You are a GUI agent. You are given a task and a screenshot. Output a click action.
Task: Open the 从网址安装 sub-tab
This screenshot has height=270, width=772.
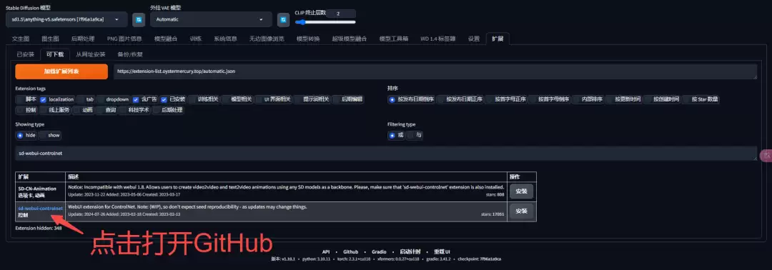[x=91, y=54]
